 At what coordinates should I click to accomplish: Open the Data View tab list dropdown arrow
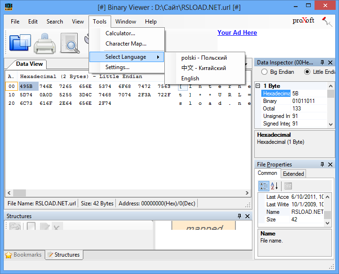[246, 64]
